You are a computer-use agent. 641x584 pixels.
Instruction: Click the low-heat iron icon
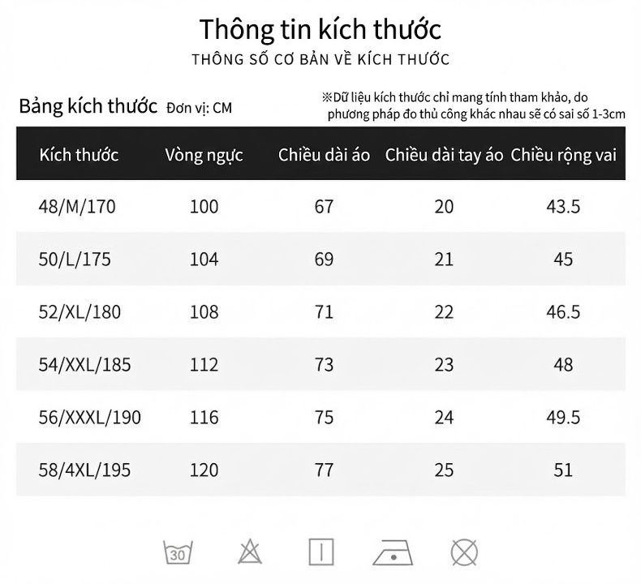(393, 552)
